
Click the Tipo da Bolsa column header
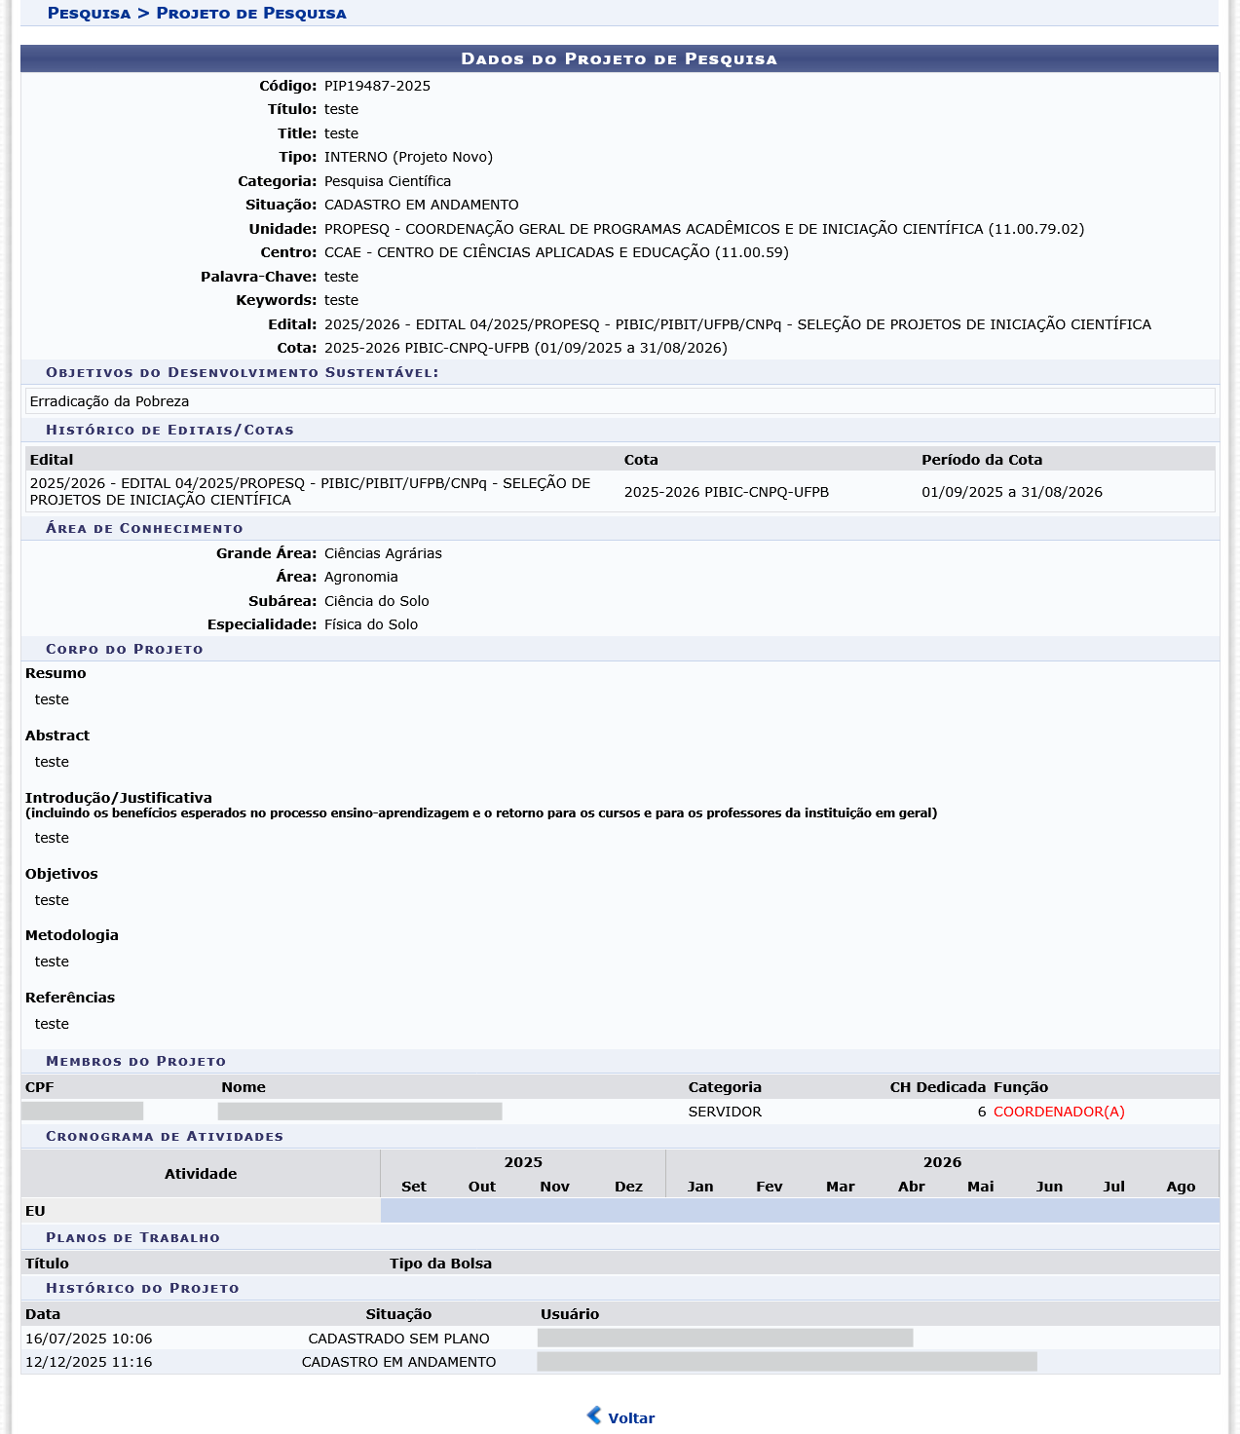coord(440,1264)
